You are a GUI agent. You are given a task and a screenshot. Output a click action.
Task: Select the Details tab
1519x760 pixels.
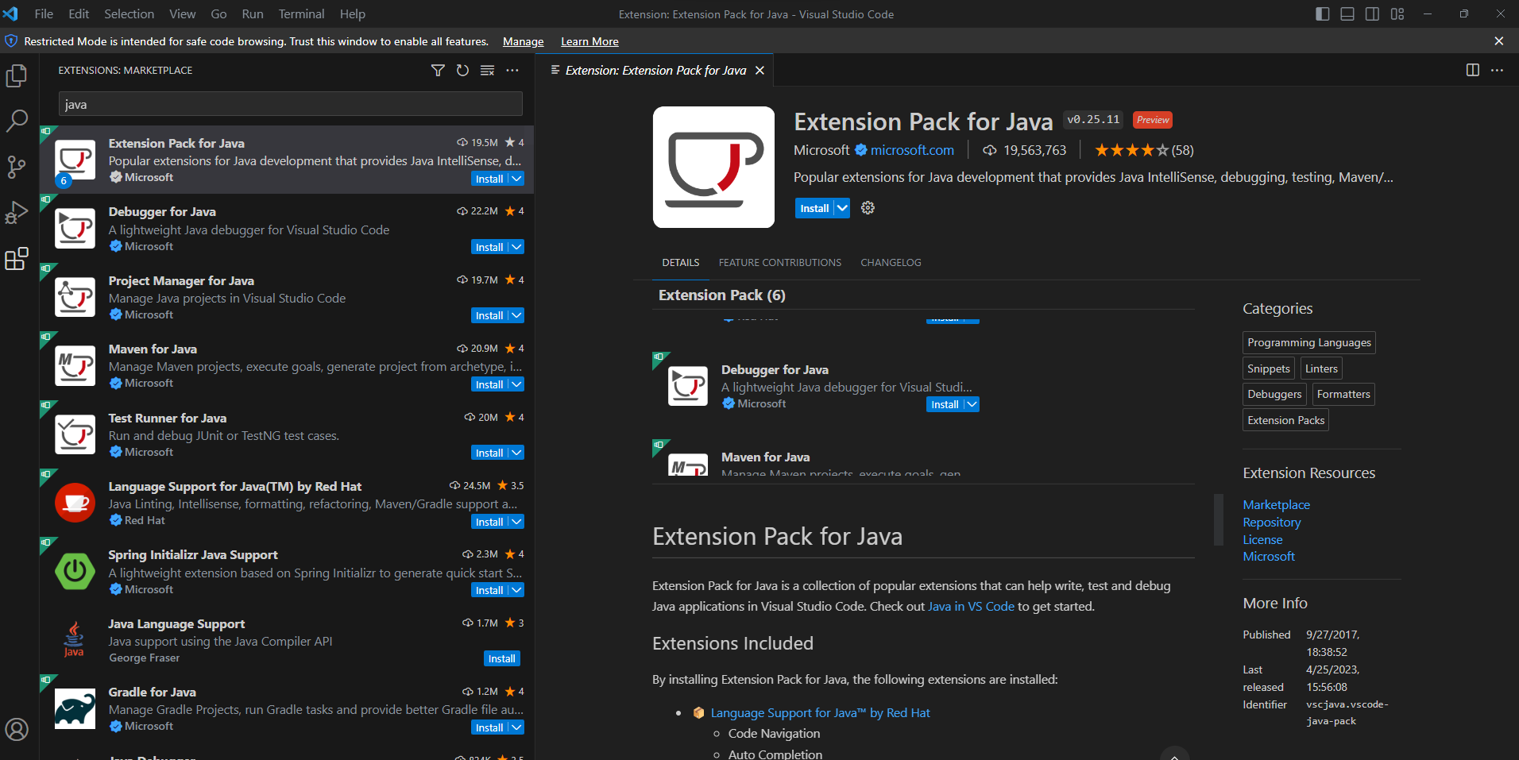[681, 263]
